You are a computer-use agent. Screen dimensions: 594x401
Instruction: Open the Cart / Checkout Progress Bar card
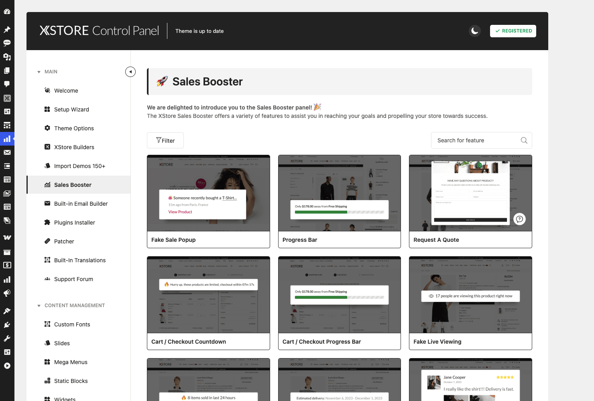click(x=340, y=303)
